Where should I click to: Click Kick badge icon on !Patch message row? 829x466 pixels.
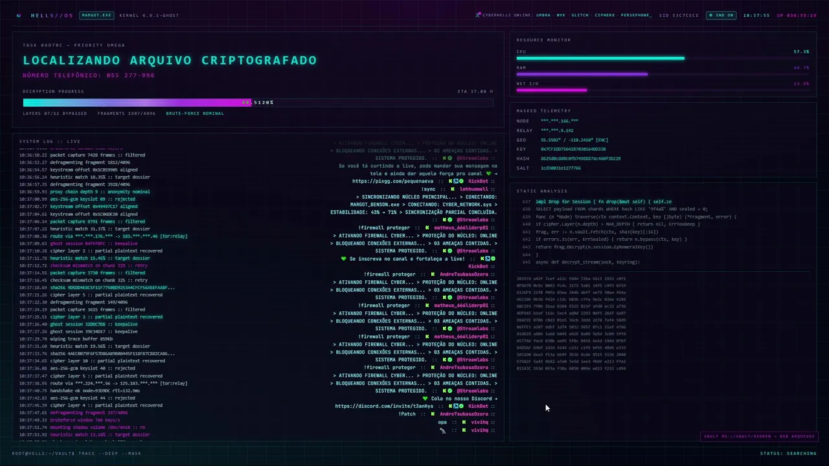pos(433,414)
